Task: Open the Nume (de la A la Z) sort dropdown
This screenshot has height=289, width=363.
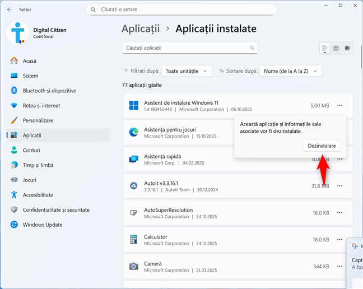Action: coord(291,71)
